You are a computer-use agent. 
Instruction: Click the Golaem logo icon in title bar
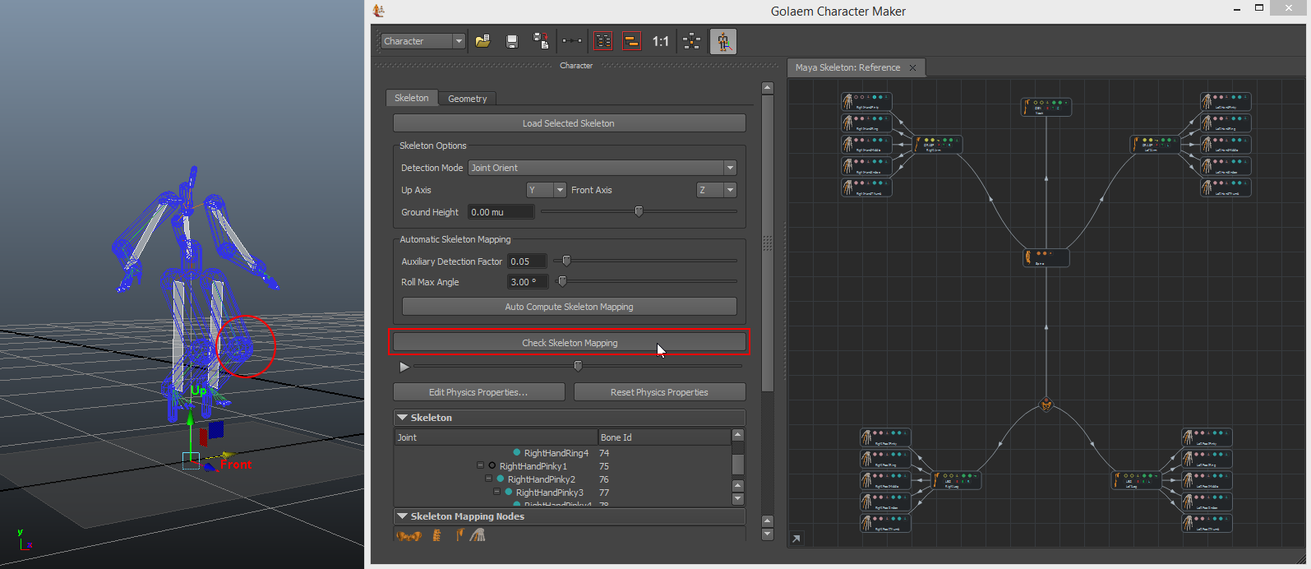378,11
